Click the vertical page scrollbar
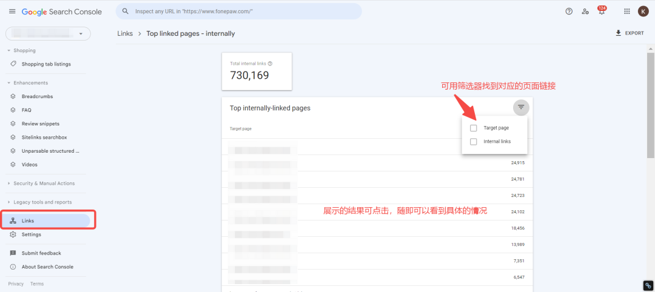Screen dimensions: 655x292 650,105
